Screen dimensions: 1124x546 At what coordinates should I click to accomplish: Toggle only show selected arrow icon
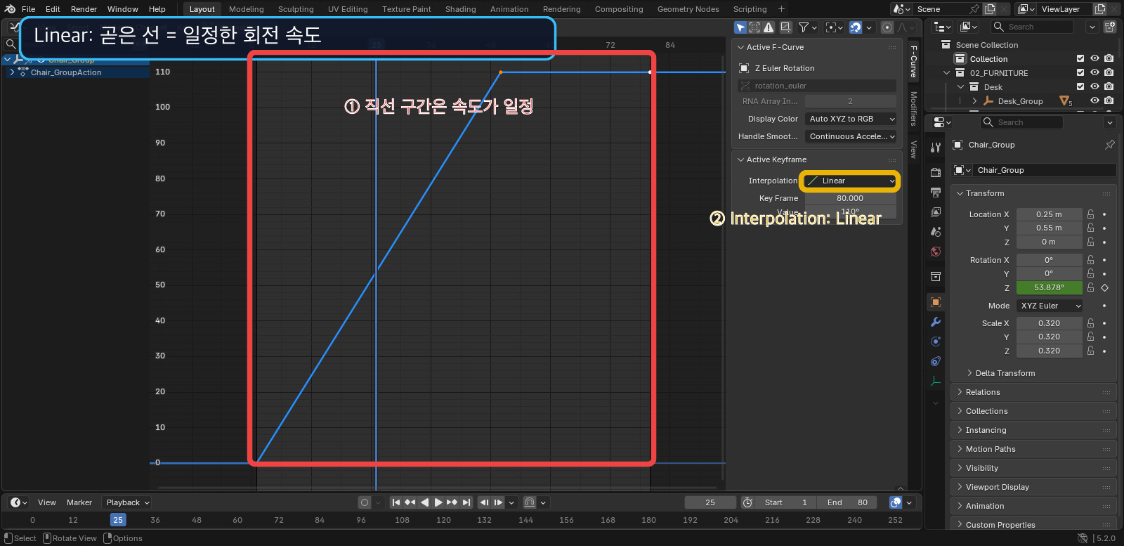(740, 27)
